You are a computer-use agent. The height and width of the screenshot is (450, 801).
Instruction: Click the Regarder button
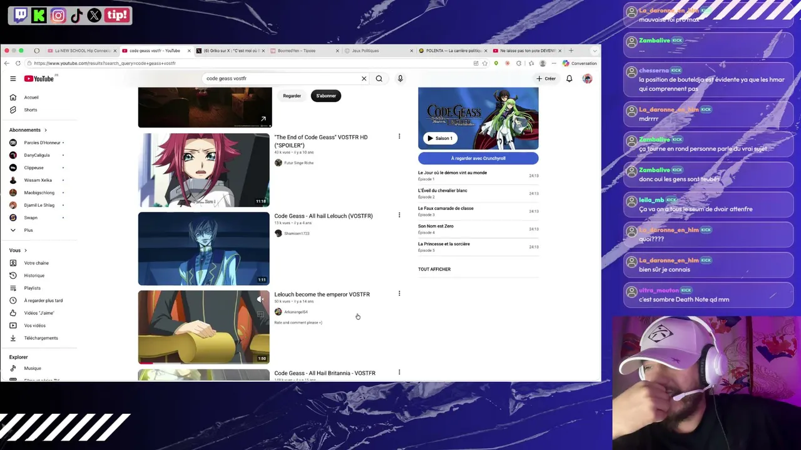pyautogui.click(x=292, y=96)
